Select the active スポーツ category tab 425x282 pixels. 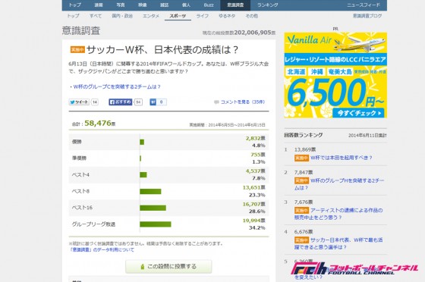pyautogui.click(x=178, y=16)
